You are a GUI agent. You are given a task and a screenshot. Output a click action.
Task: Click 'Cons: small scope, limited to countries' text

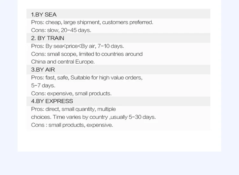87,54
